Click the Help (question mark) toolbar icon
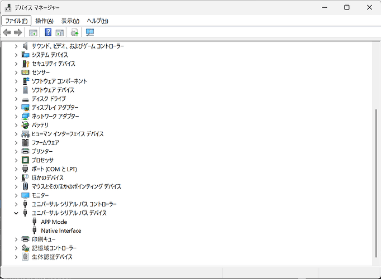Image resolution: width=381 pixels, height=279 pixels. [x=49, y=33]
